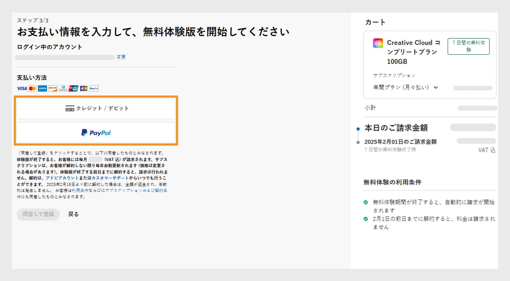The image size is (510, 281).
Task: Open the 利用条件 link
Action: 80,190
